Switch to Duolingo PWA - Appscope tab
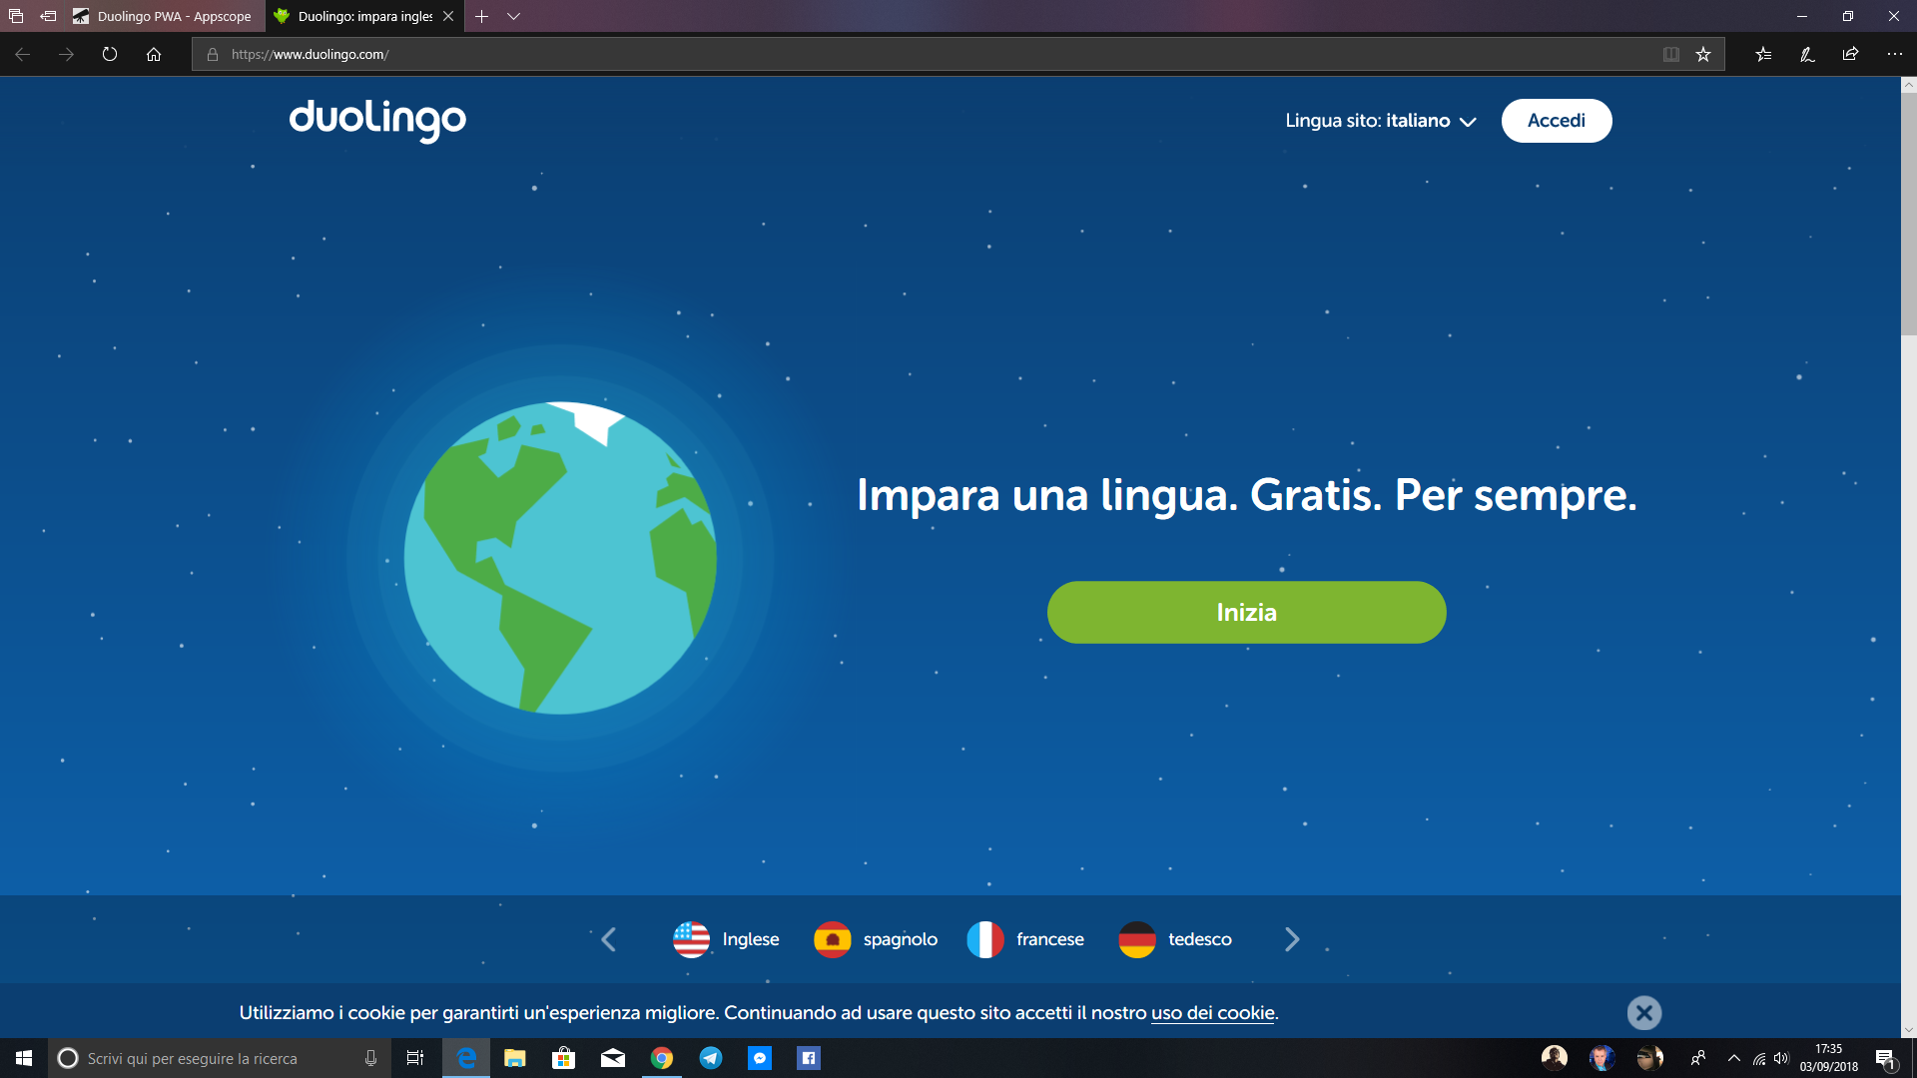The width and height of the screenshot is (1917, 1078). [164, 16]
